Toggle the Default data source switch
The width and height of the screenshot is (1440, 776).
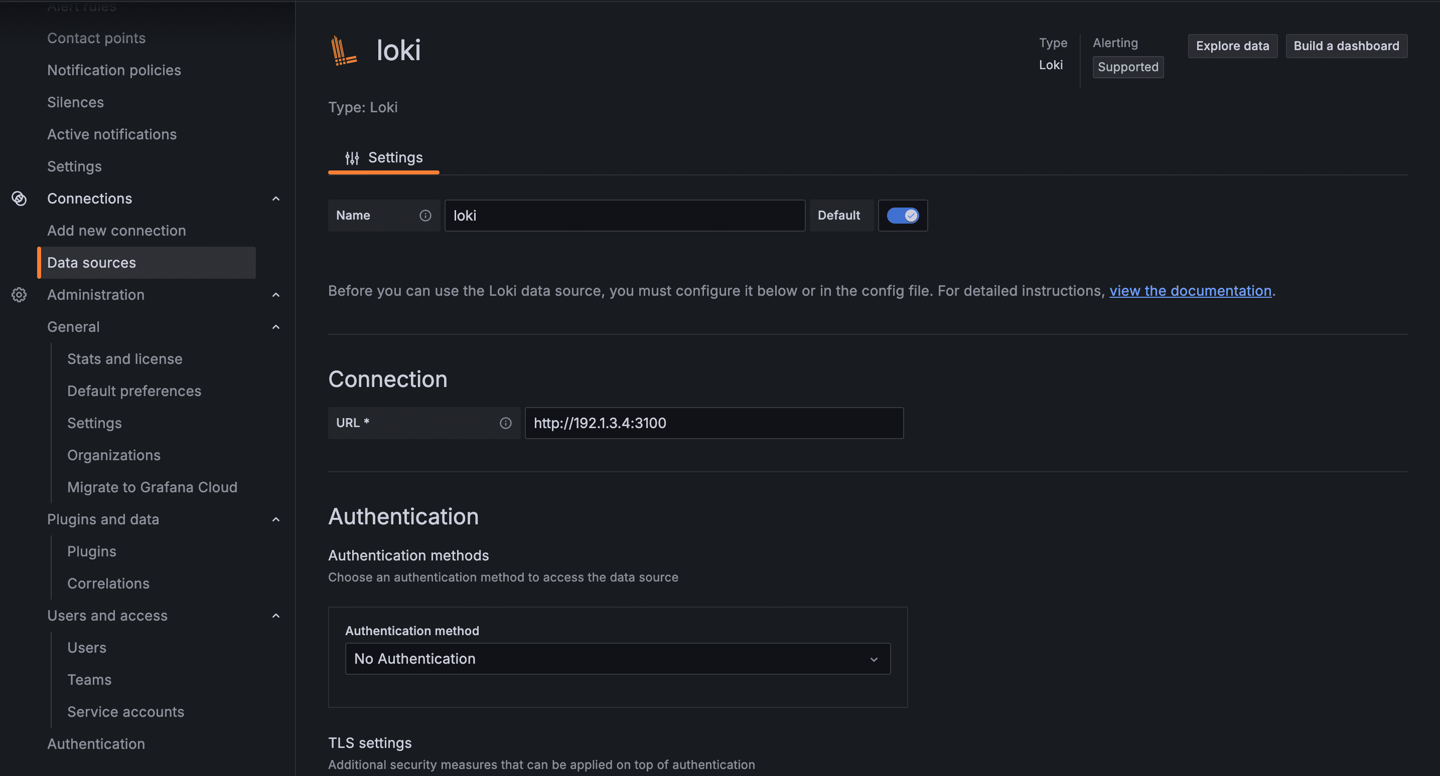pos(902,216)
